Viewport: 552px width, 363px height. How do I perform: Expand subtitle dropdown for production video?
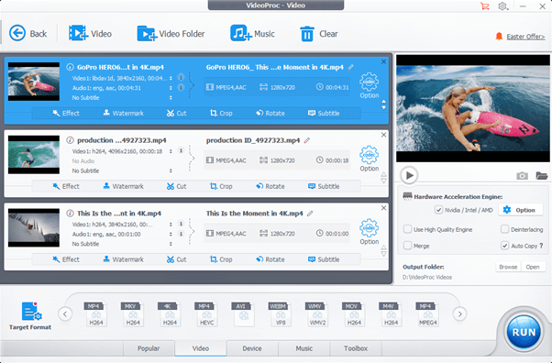coord(171,170)
